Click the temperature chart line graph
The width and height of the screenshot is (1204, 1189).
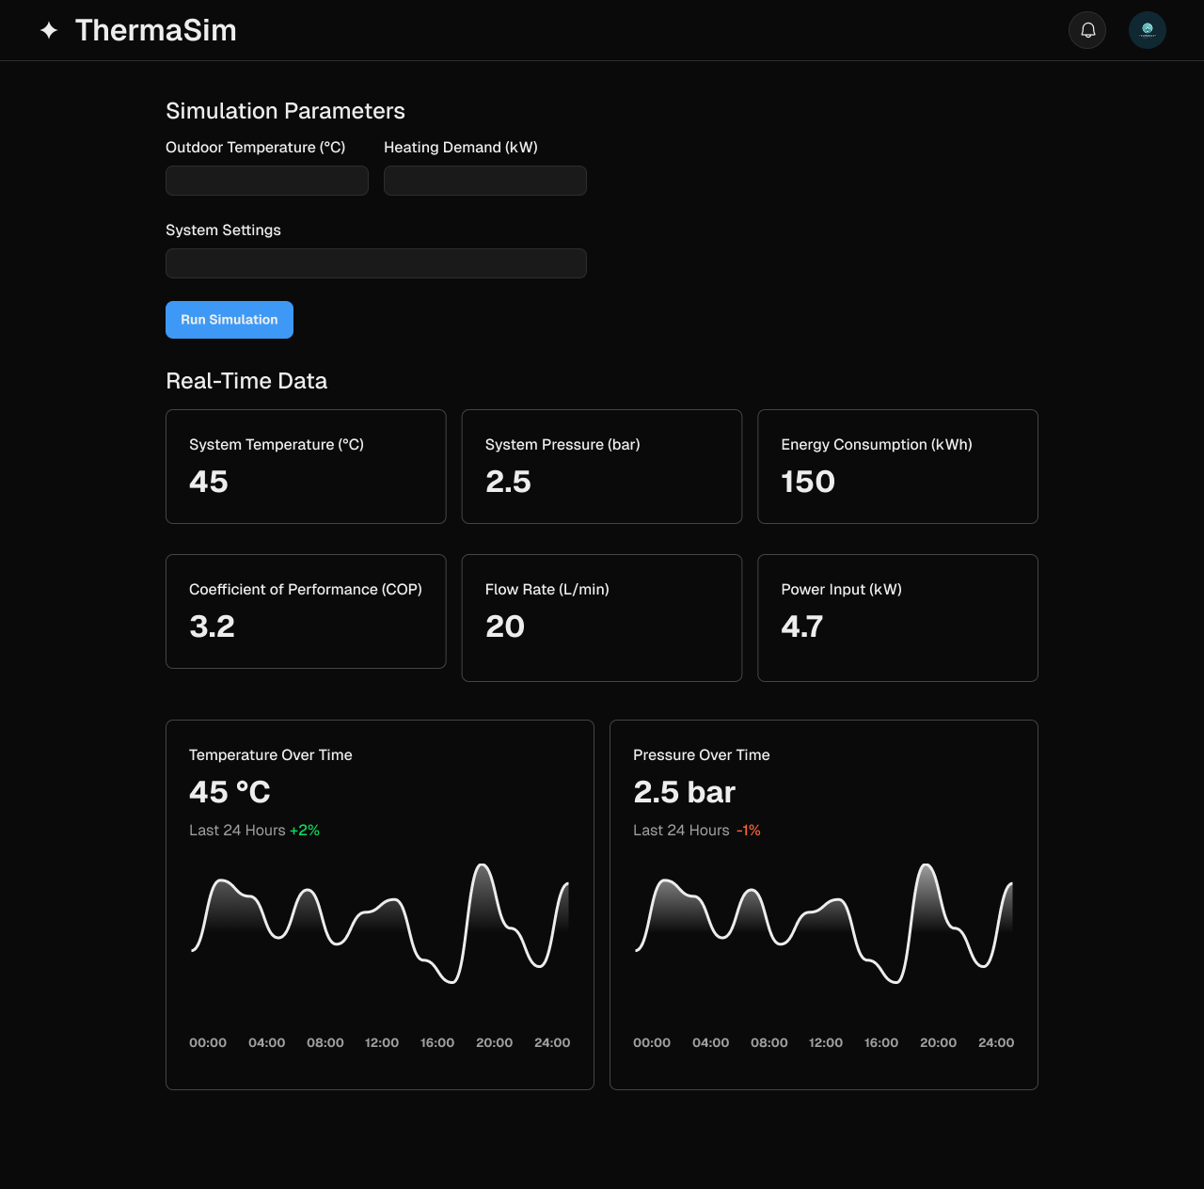click(x=380, y=924)
